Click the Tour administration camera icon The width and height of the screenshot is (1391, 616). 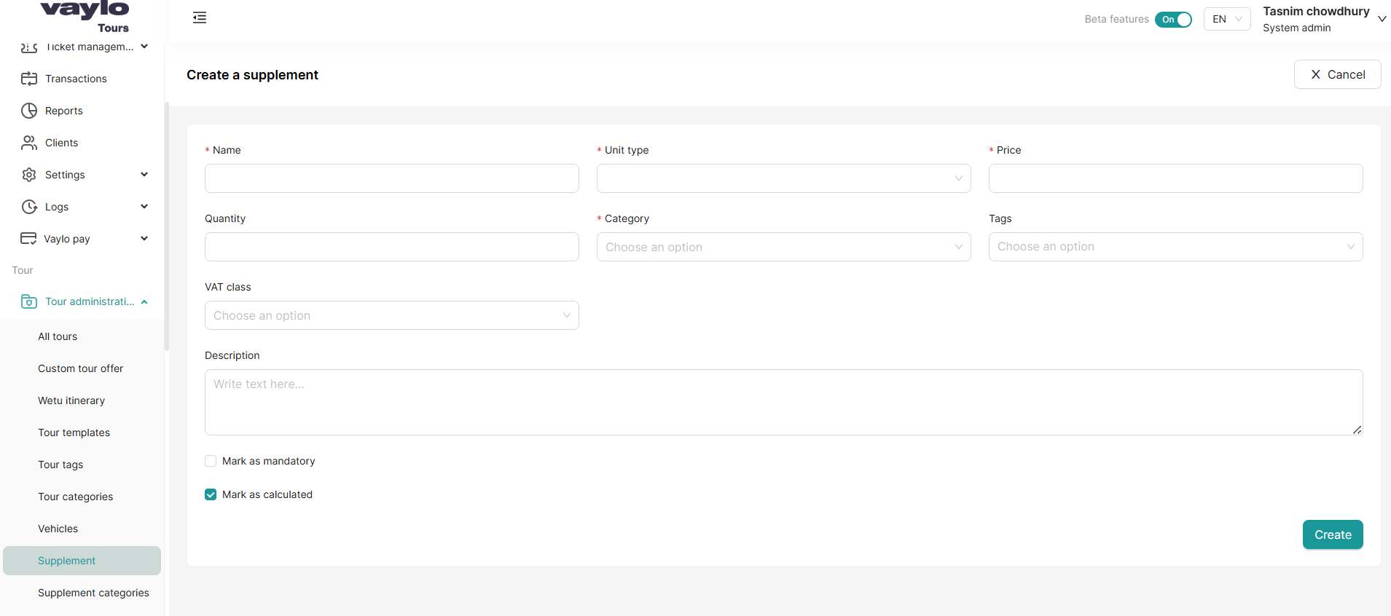point(29,301)
